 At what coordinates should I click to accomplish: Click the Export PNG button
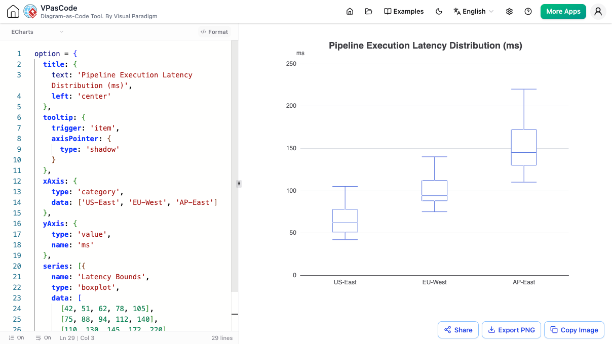click(x=511, y=330)
